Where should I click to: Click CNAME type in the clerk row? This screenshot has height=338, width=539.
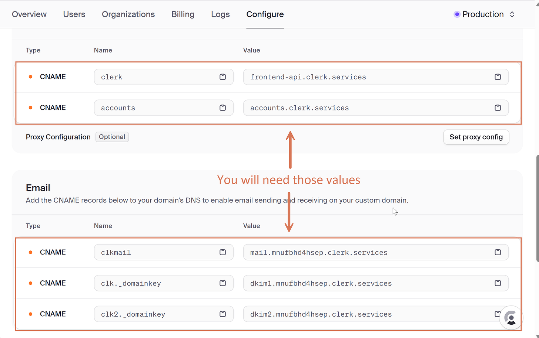(x=53, y=77)
